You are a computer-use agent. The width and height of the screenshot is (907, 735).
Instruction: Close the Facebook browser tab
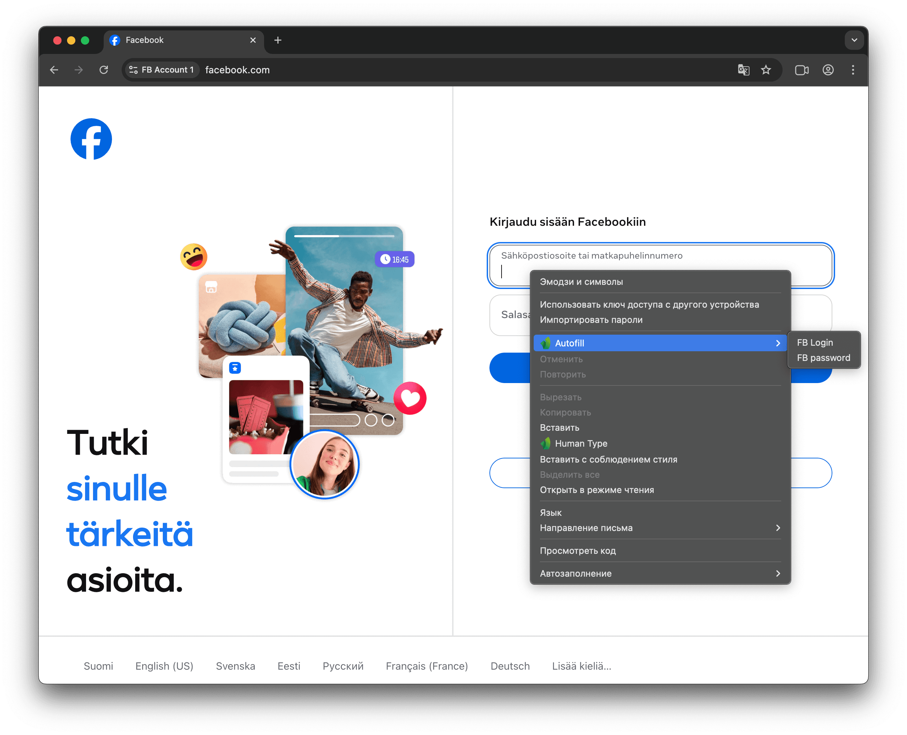click(253, 40)
